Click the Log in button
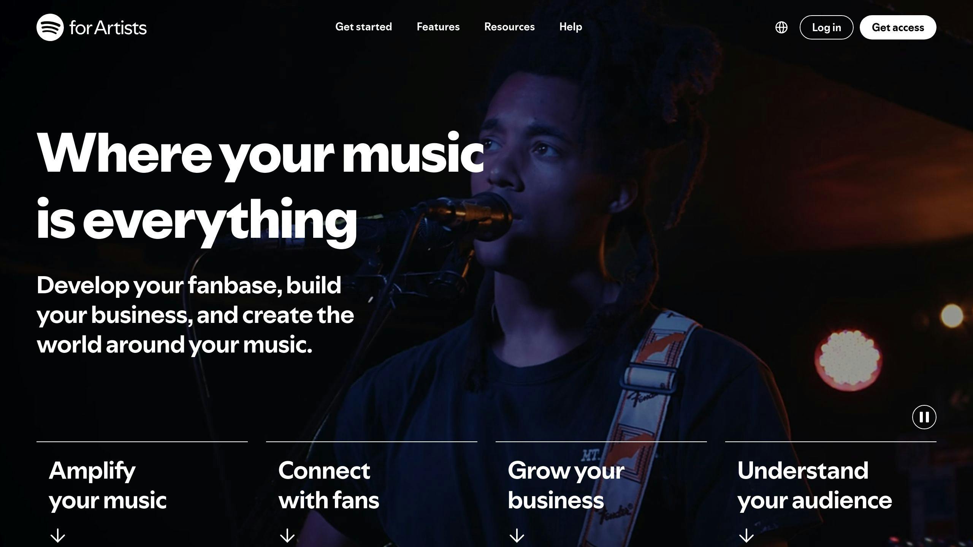 tap(826, 27)
